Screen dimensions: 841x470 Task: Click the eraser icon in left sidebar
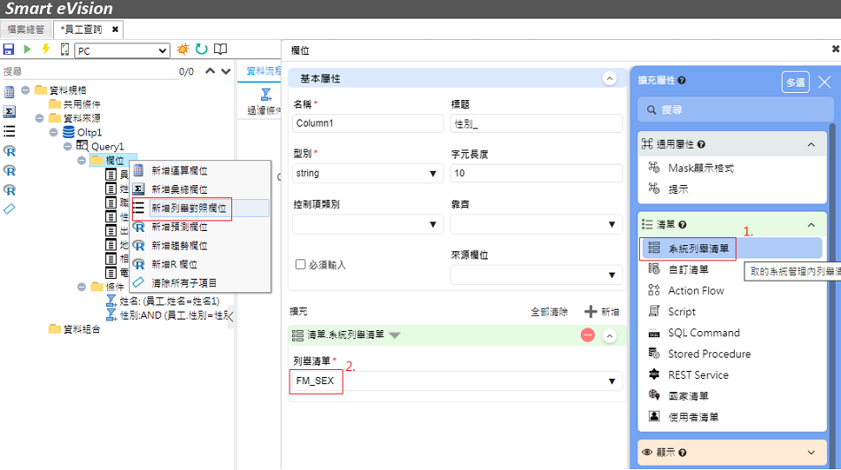coord(9,209)
